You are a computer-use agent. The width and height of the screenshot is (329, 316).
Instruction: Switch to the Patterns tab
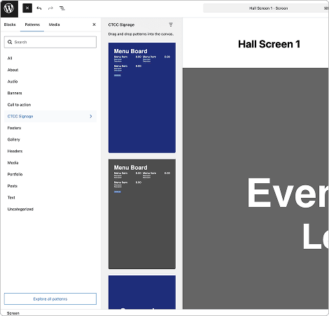click(x=32, y=24)
